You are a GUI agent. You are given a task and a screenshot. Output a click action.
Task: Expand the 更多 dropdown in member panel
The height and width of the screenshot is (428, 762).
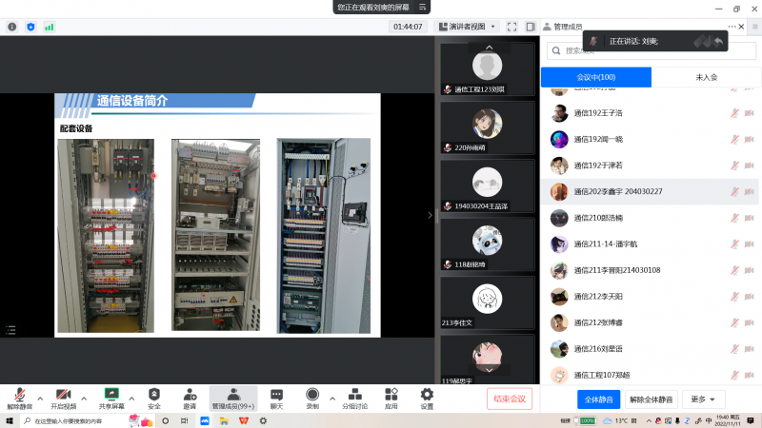(x=703, y=399)
